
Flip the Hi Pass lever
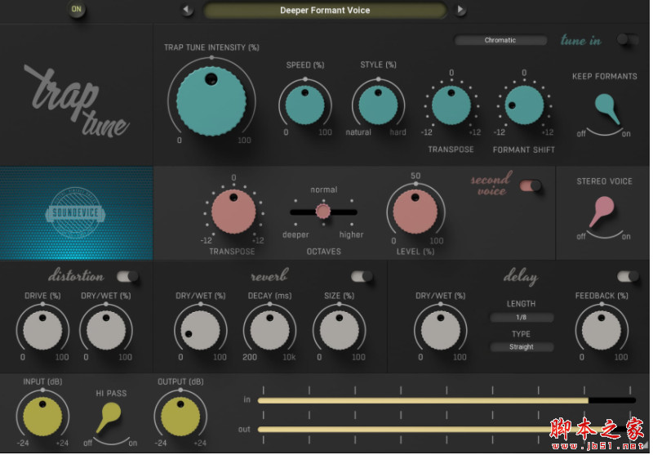pos(109,418)
